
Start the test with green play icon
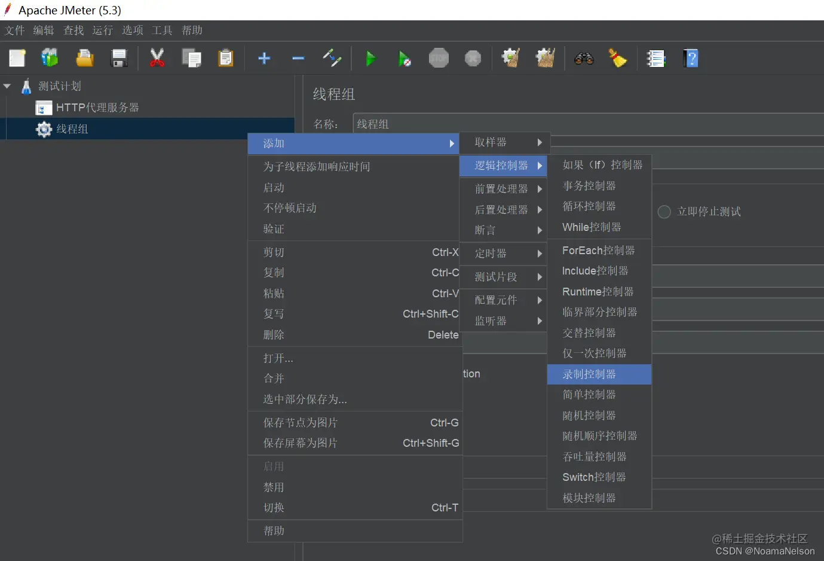371,58
